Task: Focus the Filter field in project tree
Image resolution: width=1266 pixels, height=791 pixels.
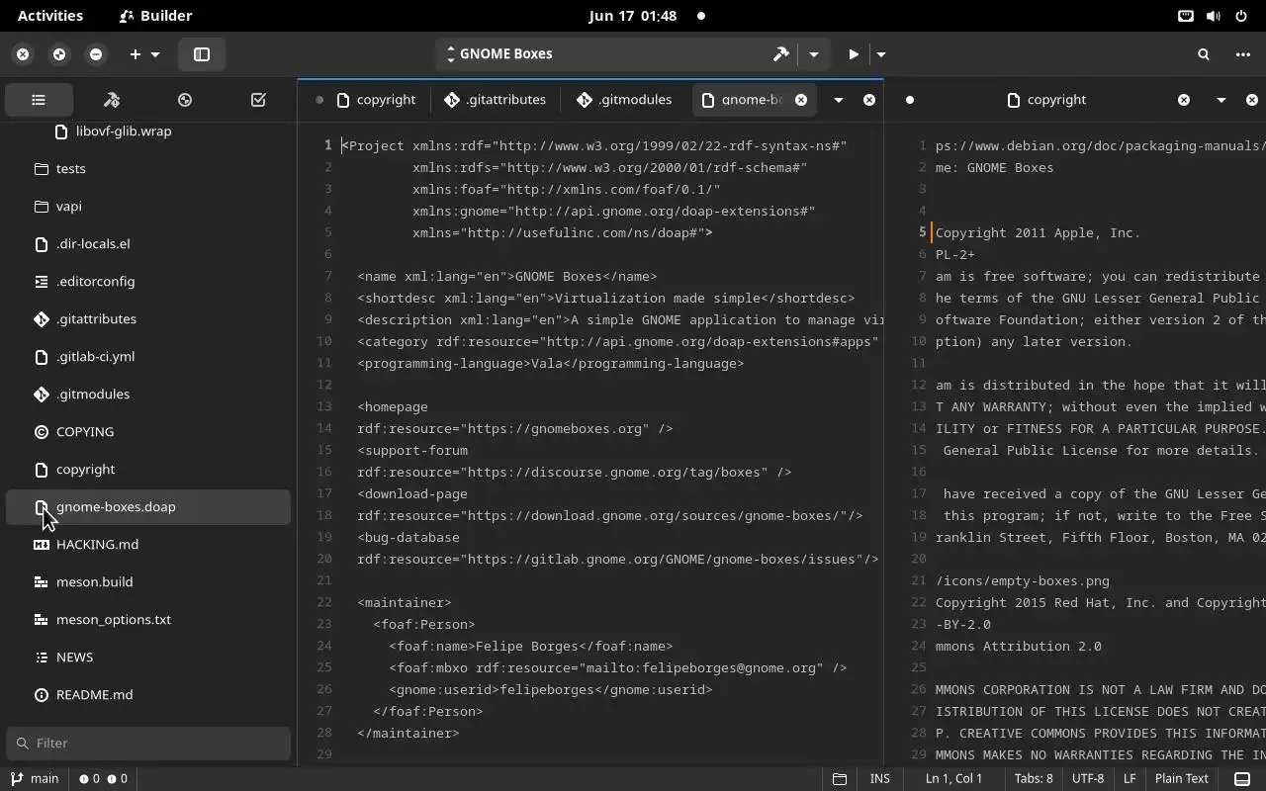Action: click(148, 744)
